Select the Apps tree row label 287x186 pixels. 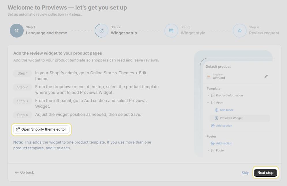tap(220, 103)
